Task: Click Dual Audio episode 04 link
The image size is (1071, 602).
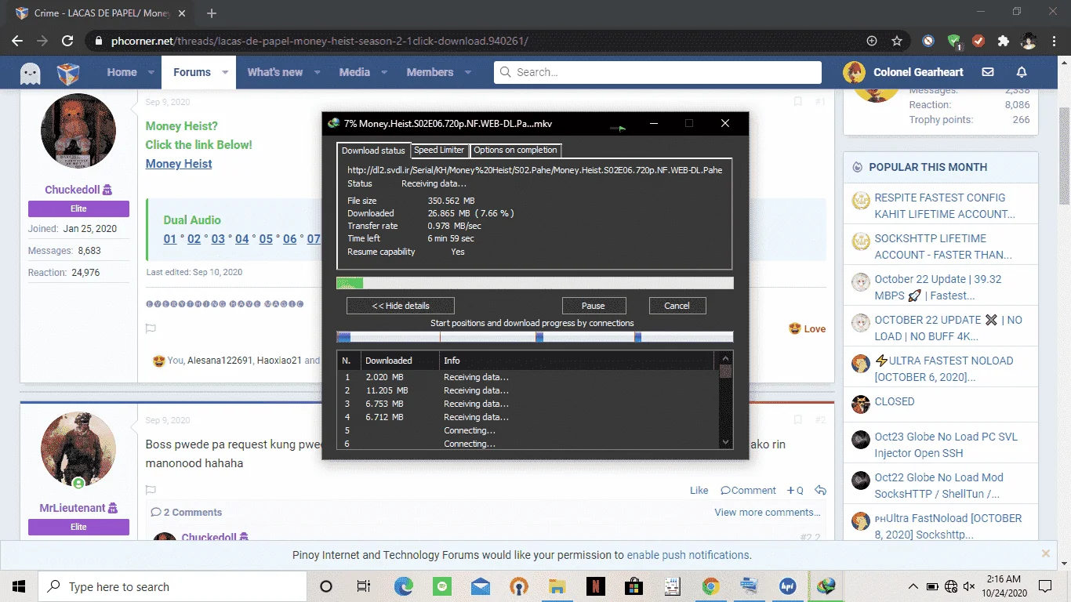Action: 241,239
